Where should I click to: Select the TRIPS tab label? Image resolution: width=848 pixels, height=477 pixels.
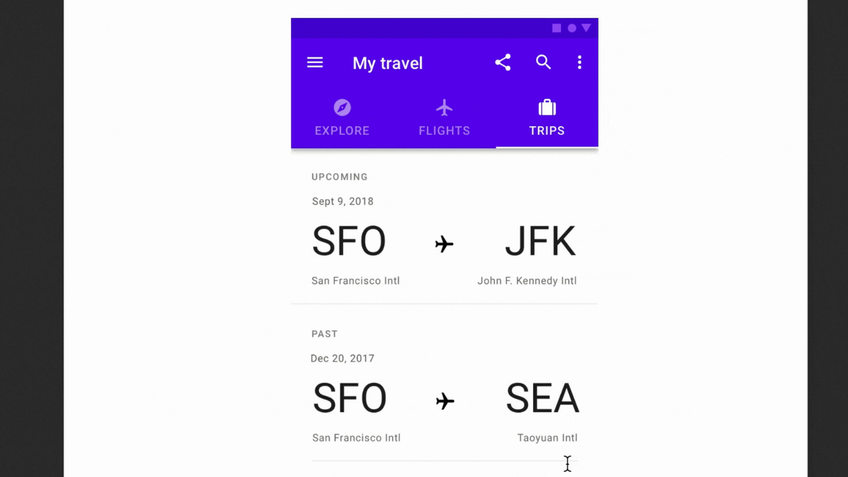(547, 131)
